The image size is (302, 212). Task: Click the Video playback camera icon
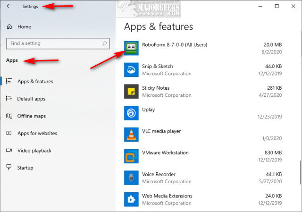point(9,150)
